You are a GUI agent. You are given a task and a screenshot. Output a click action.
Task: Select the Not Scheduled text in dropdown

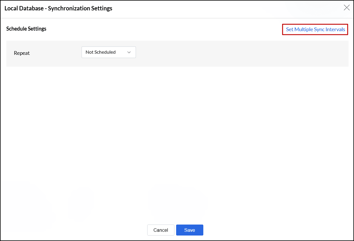[101, 52]
